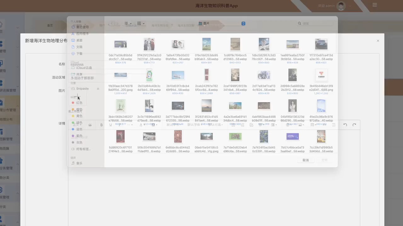This screenshot has height=226, width=403.
Task: Open the grouping options dropdown
Action: [141, 24]
